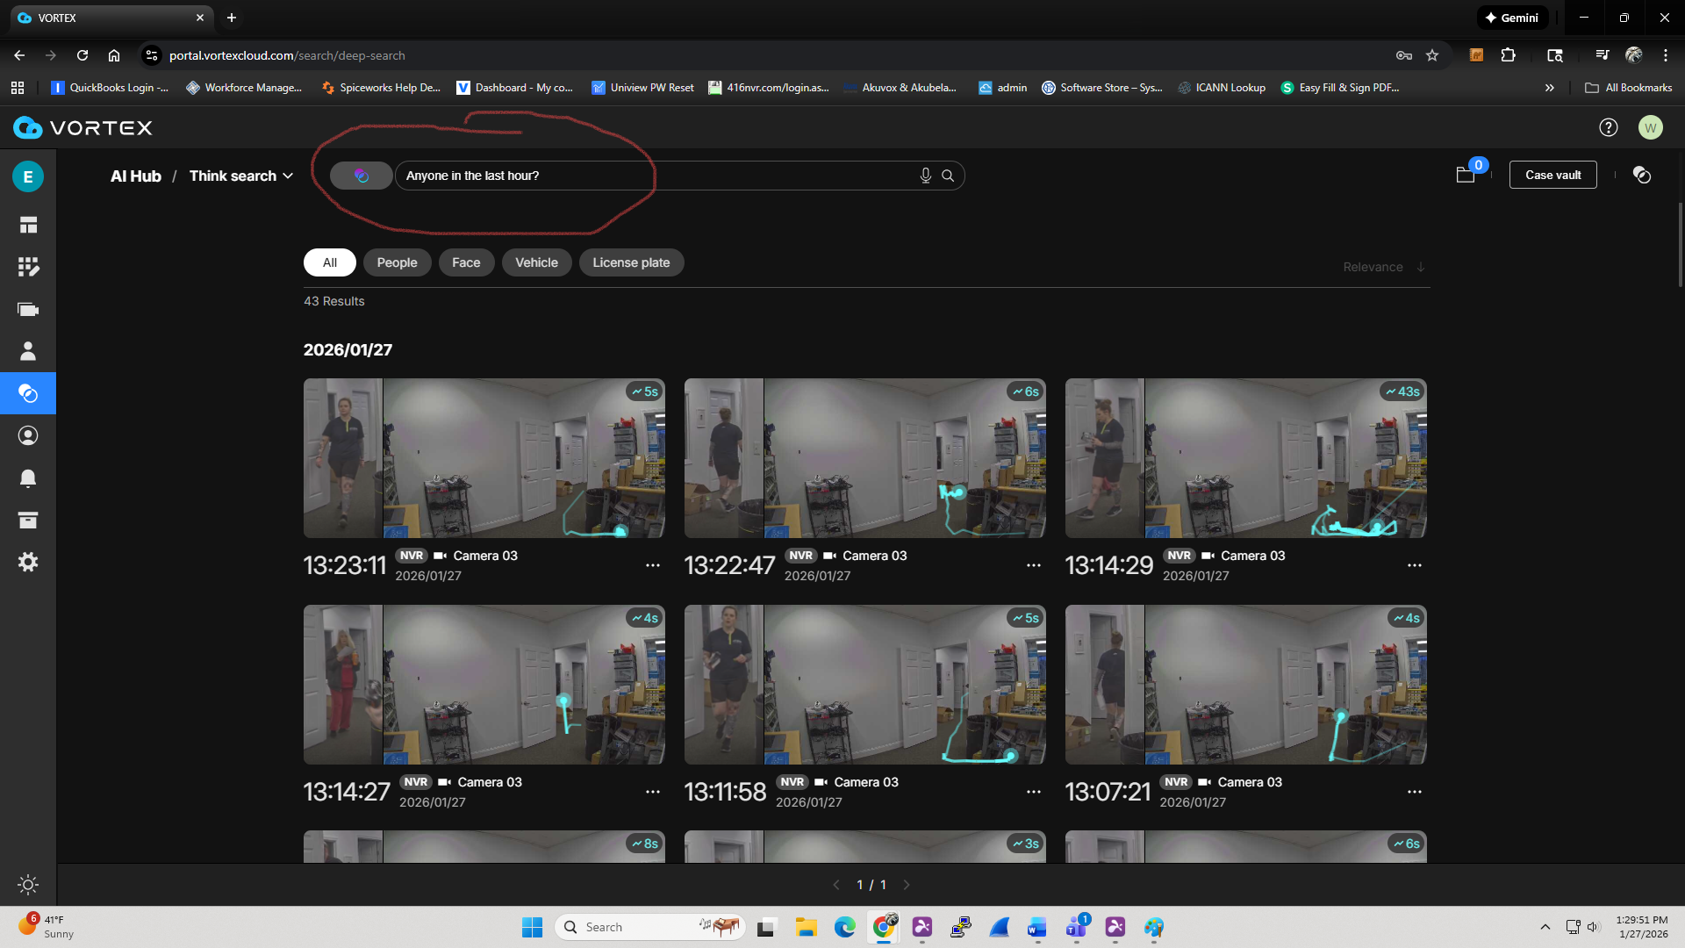Click the AI Hub breadcrumb link
This screenshot has width=1685, height=948.
136,176
